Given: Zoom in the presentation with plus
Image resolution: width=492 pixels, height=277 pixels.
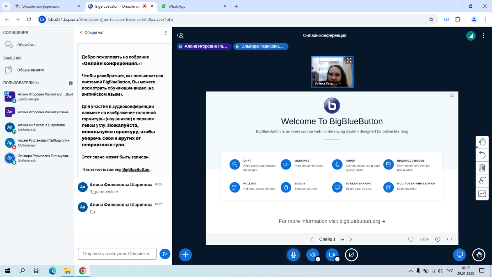Looking at the screenshot, I should click(x=437, y=239).
